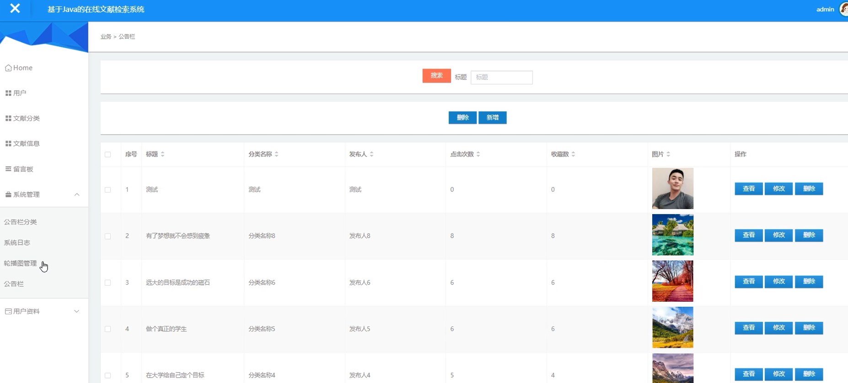Image resolution: width=848 pixels, height=383 pixels.
Task: Click the cell 发布人6
Action: click(x=360, y=283)
